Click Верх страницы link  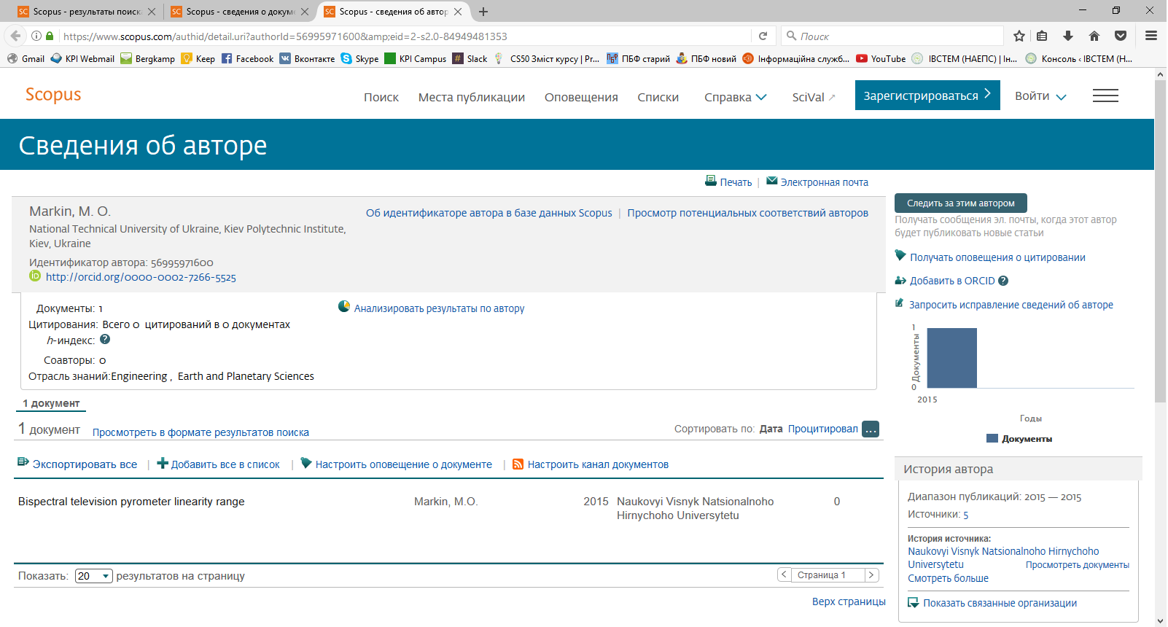pos(849,601)
